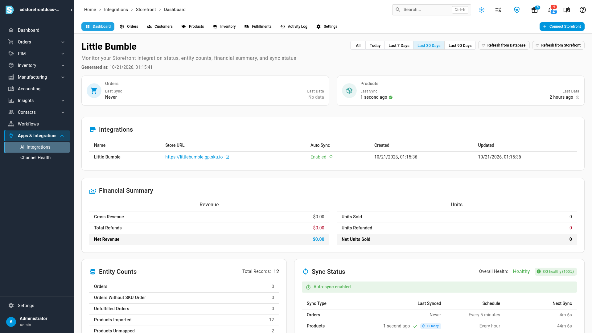Image resolution: width=592 pixels, height=333 pixels.
Task: Click the AI sparkle icon in top bar
Action: (482, 10)
